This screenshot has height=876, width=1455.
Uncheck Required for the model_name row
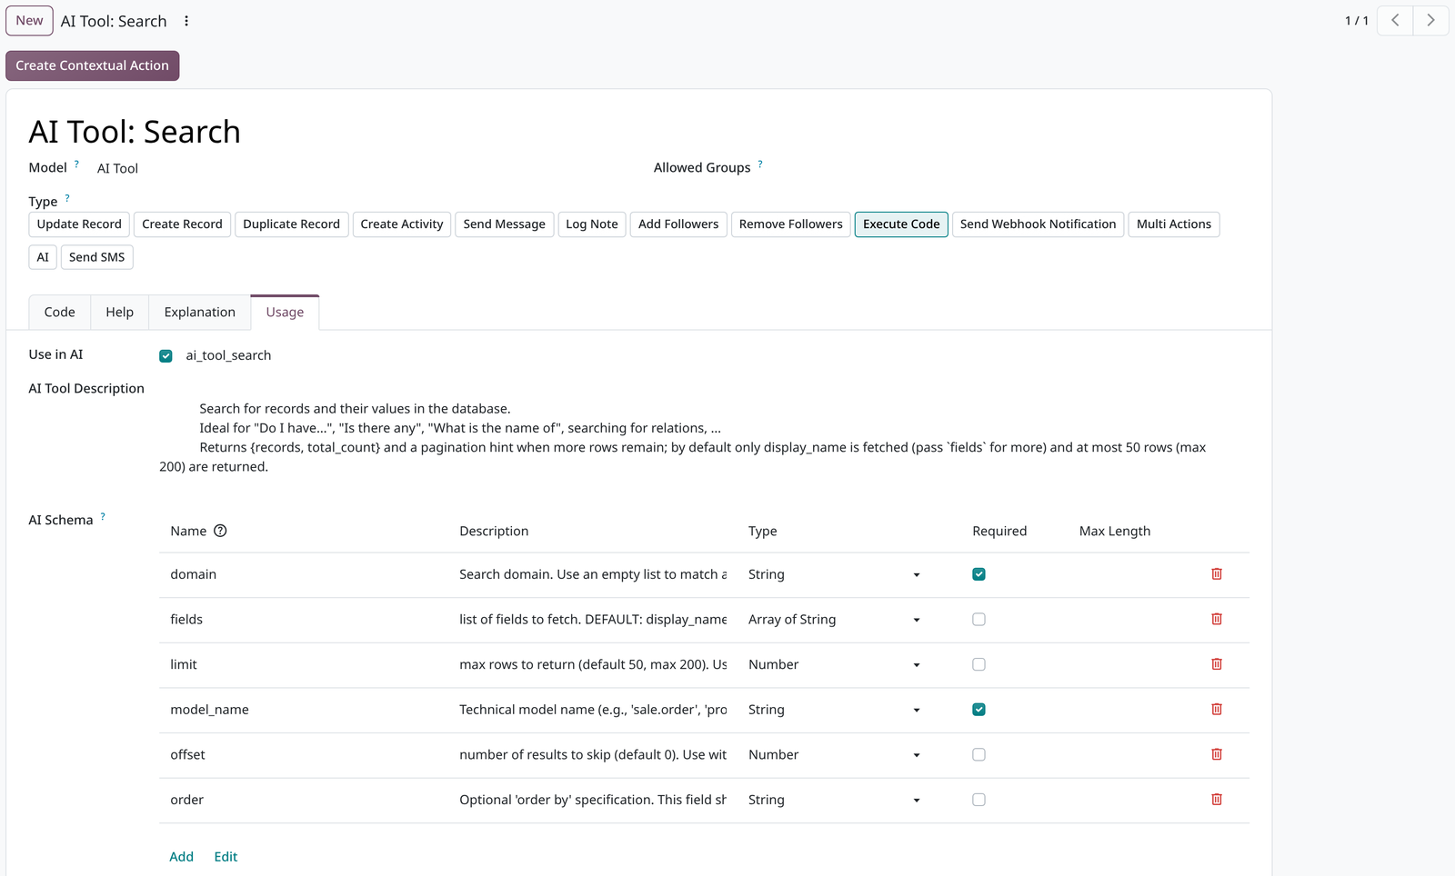pos(978,709)
